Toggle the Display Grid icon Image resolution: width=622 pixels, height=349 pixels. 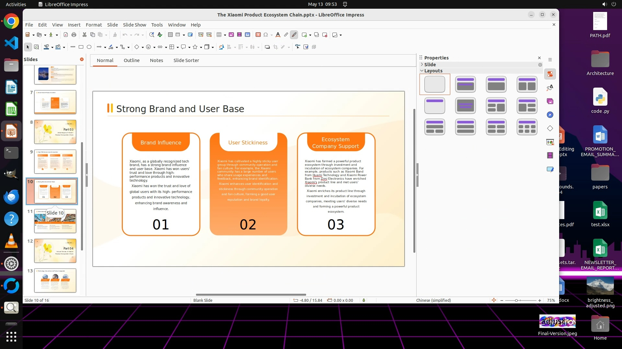(170, 35)
